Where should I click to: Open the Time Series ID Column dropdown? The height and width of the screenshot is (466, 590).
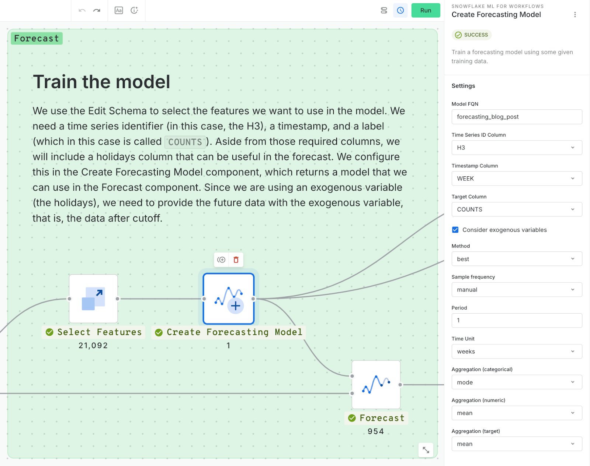click(x=516, y=147)
